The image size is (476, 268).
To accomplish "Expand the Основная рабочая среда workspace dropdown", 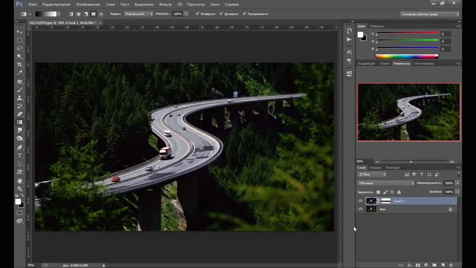I will coord(430,14).
